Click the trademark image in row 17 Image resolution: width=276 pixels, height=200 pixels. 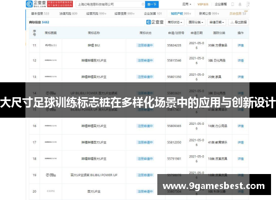click(51, 142)
